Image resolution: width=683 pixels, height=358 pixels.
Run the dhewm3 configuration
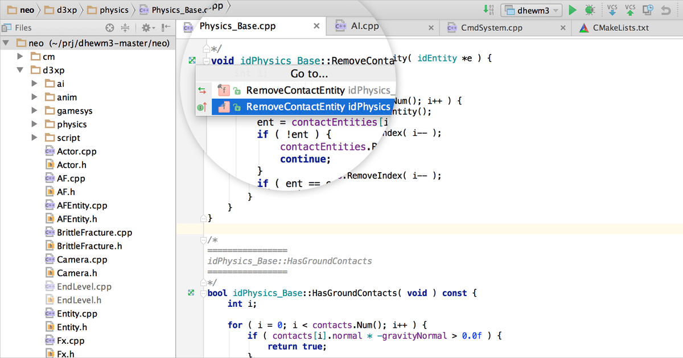click(573, 10)
